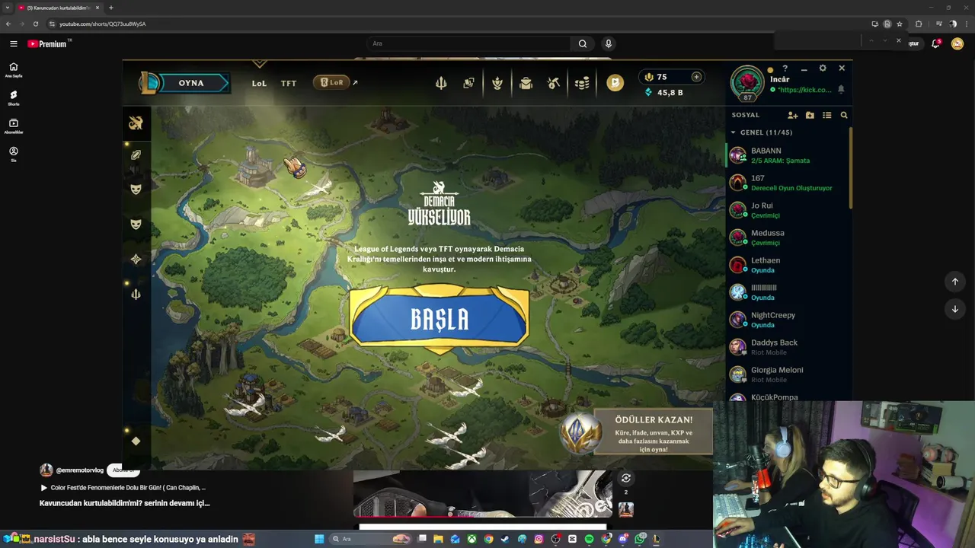Image resolution: width=975 pixels, height=548 pixels.
Task: Click the BAŞLA start button
Action: (440, 320)
